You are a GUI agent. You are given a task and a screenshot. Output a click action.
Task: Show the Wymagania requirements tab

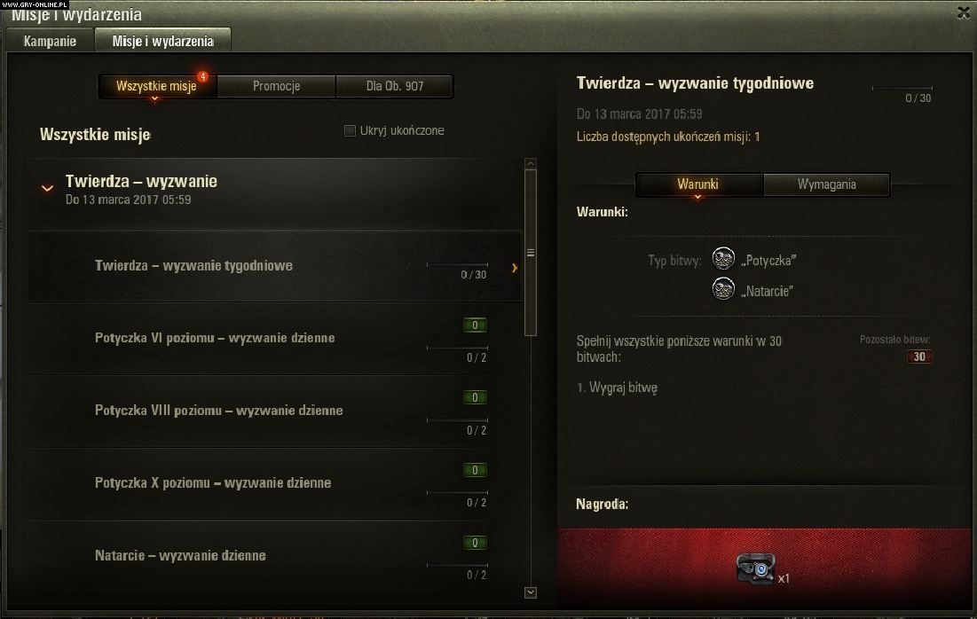tap(827, 184)
